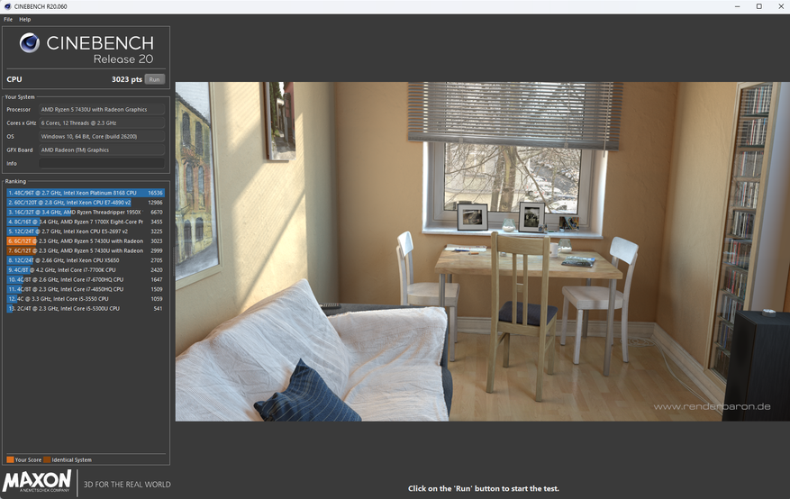Open the File menu

tap(8, 19)
